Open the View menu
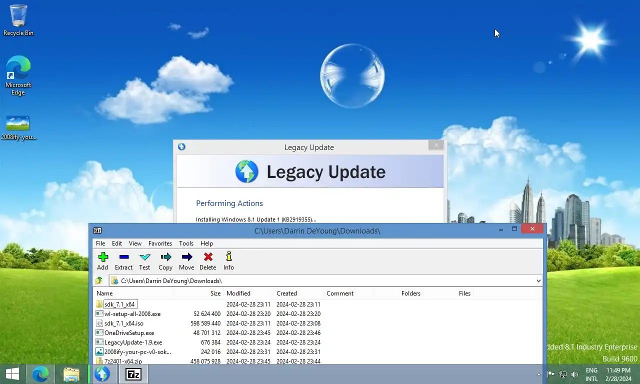 coord(135,243)
